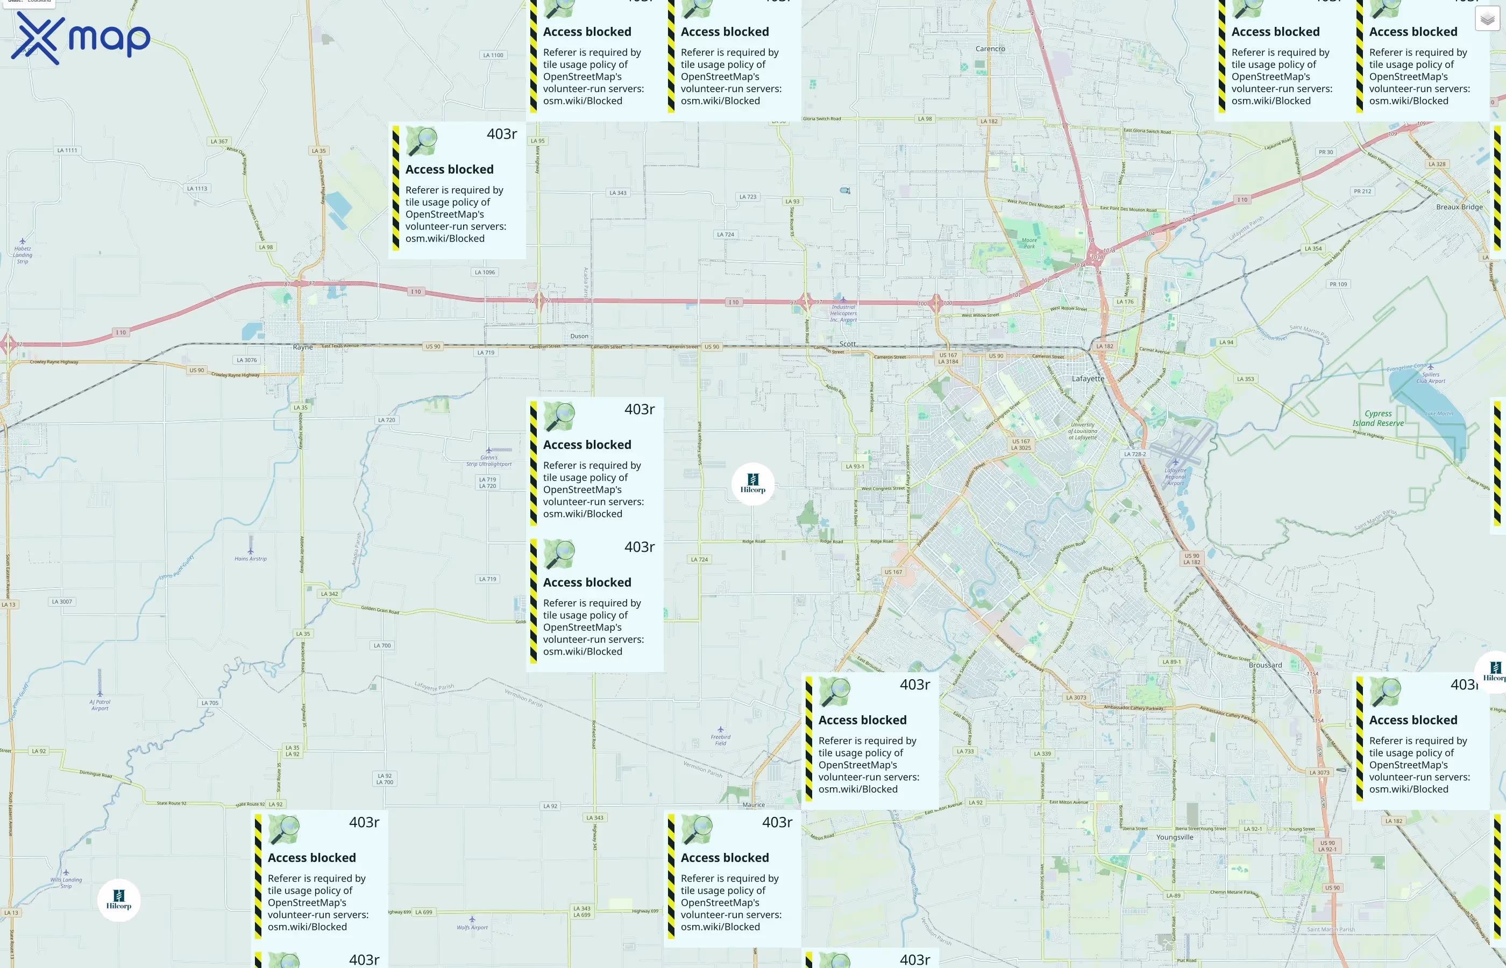This screenshot has width=1506, height=968.
Task: Click the LA 328 road shield
Action: tap(1437, 164)
